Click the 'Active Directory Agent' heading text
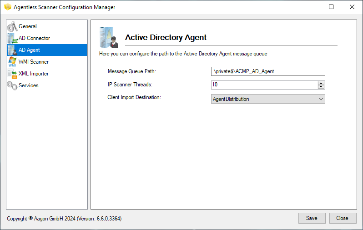This screenshot has width=363, height=230. [x=166, y=38]
